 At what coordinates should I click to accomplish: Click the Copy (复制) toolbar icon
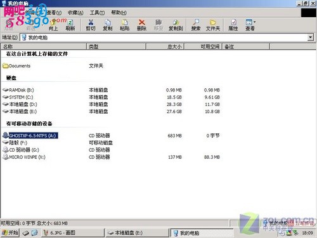click(107, 25)
